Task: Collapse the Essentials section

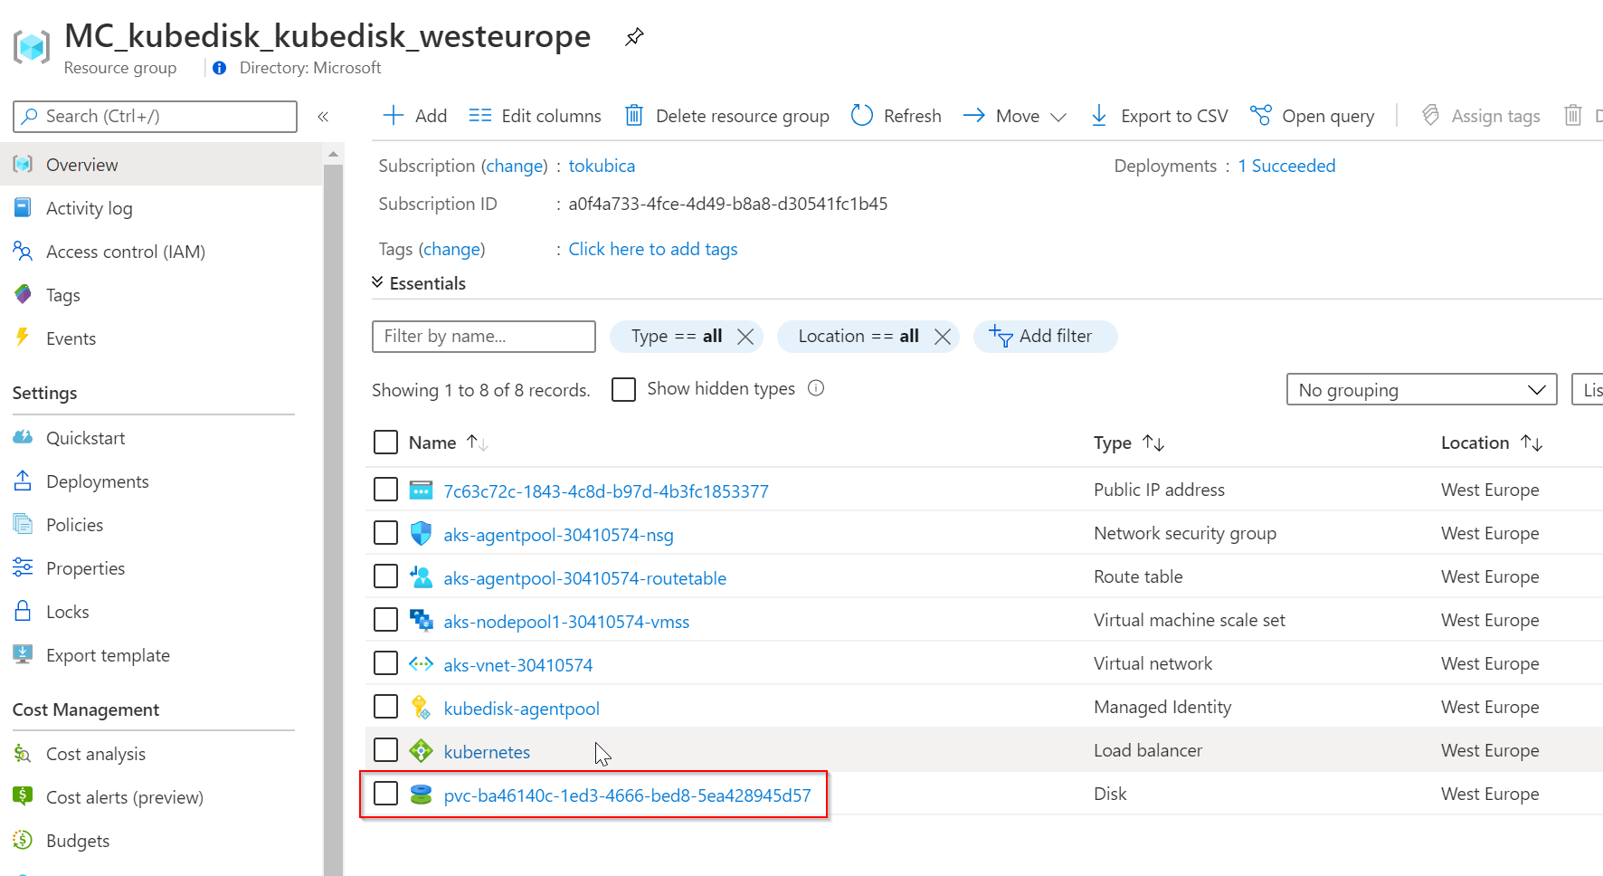Action: [378, 283]
